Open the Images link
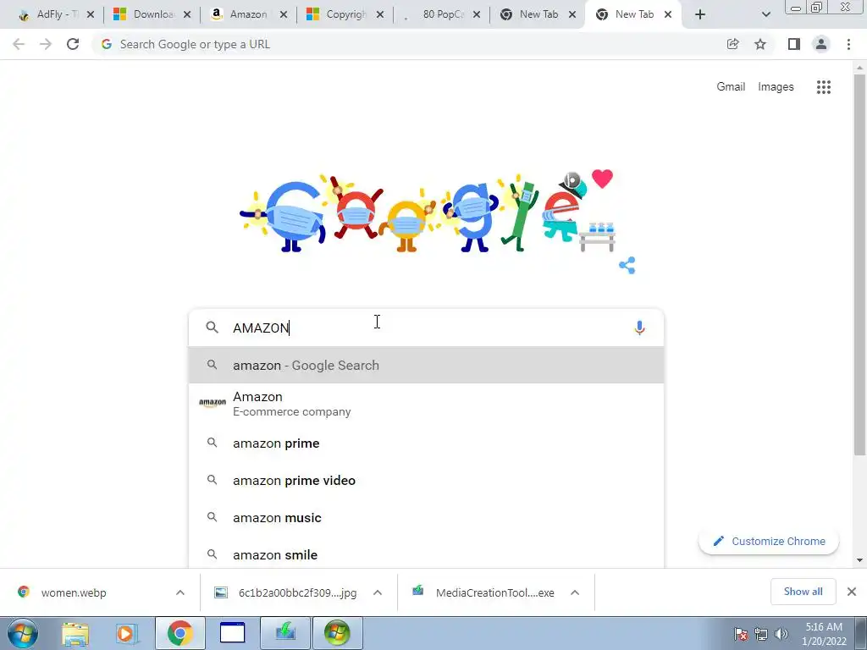The height and width of the screenshot is (650, 867). 776,87
